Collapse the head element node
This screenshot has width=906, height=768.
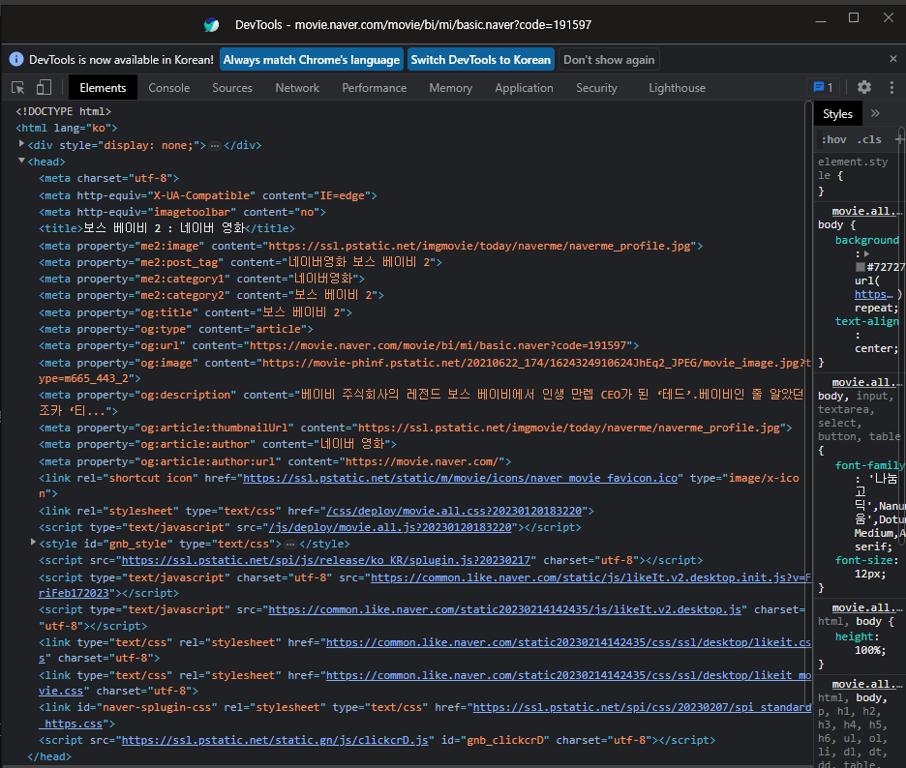[21, 161]
